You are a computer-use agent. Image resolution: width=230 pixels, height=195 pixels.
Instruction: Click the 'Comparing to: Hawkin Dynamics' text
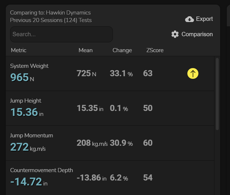pyautogui.click(x=50, y=12)
